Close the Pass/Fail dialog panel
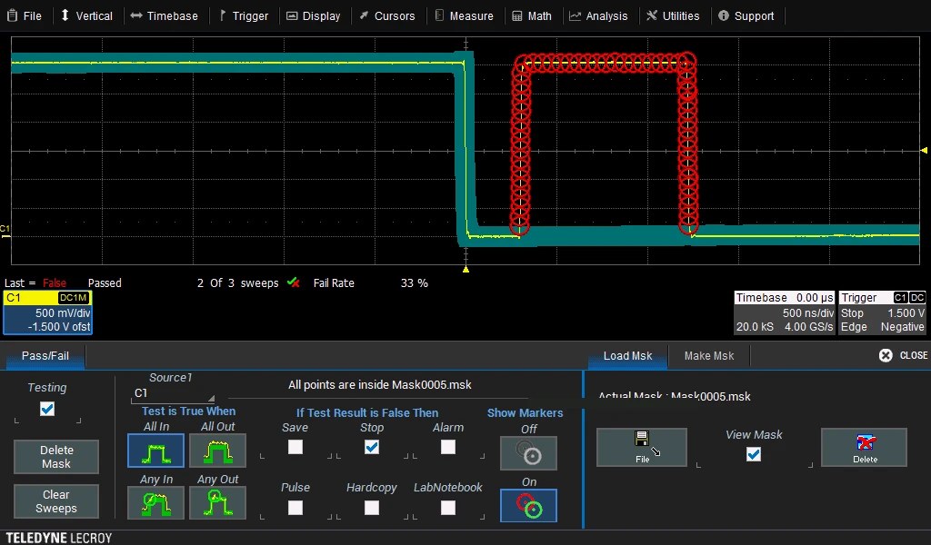This screenshot has width=931, height=545. point(903,355)
